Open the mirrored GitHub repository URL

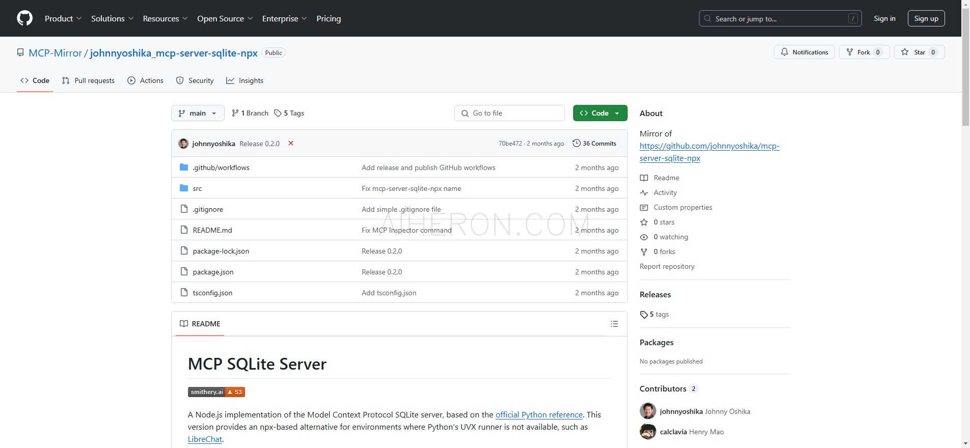(x=710, y=152)
